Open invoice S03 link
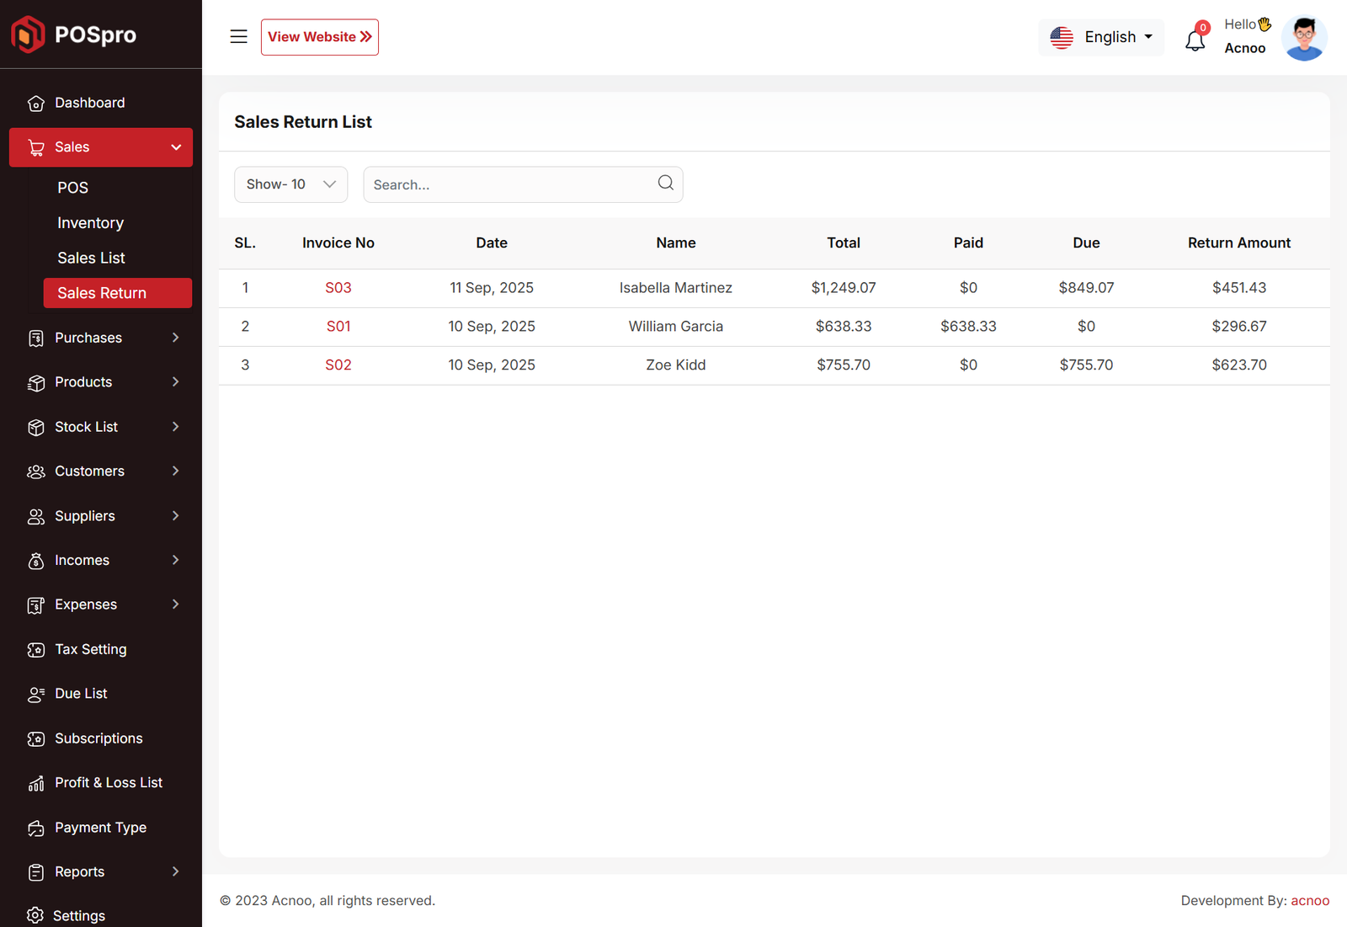Screen dimensions: 1347x927 (338, 288)
